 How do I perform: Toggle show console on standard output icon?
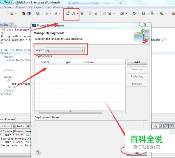[166, 126]
